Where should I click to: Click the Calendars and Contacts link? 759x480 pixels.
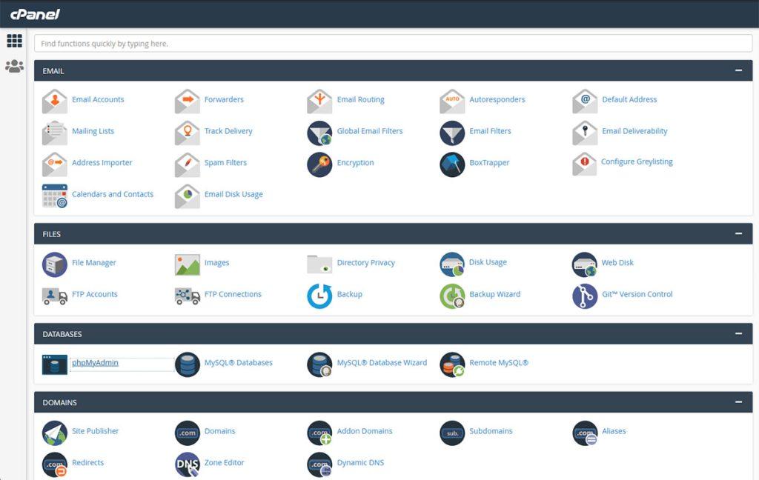tap(113, 194)
